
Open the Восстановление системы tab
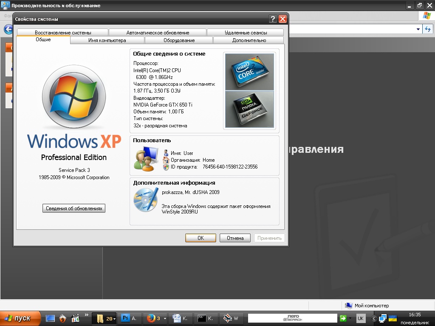[63, 32]
